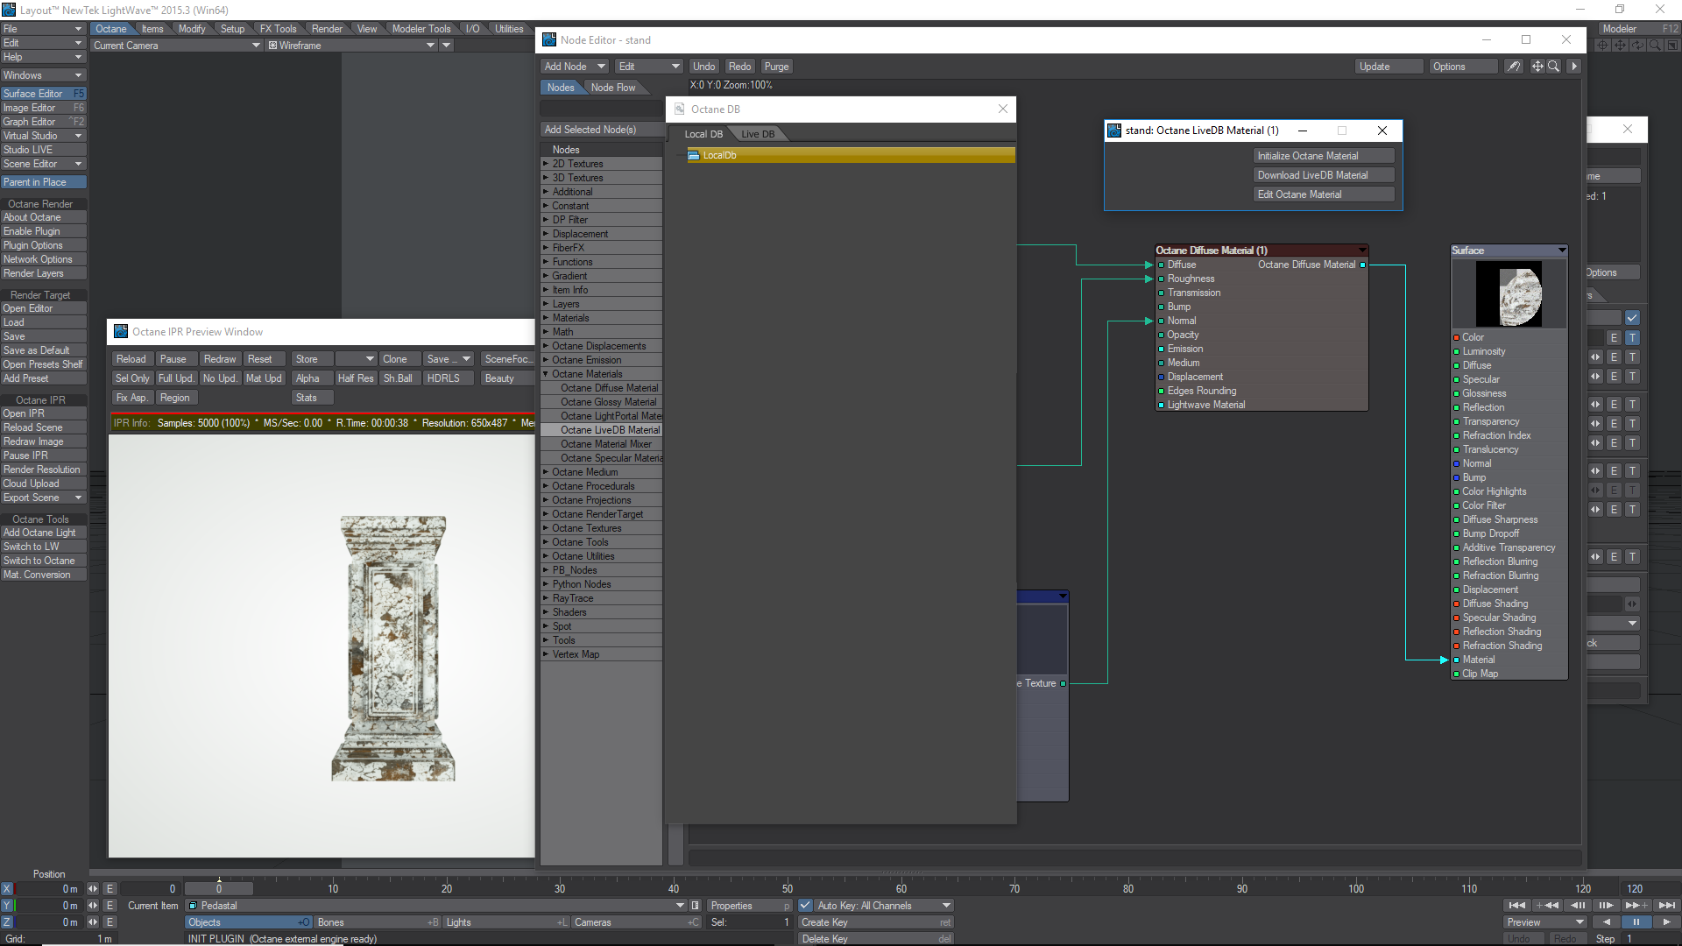This screenshot has width=1682, height=946.
Task: Click frame 0 slider handle on the timeline
Action: [x=219, y=889]
